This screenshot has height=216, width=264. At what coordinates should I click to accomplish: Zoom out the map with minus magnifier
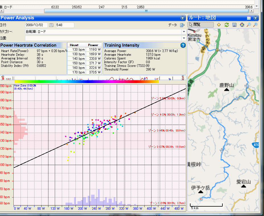coord(249,25)
